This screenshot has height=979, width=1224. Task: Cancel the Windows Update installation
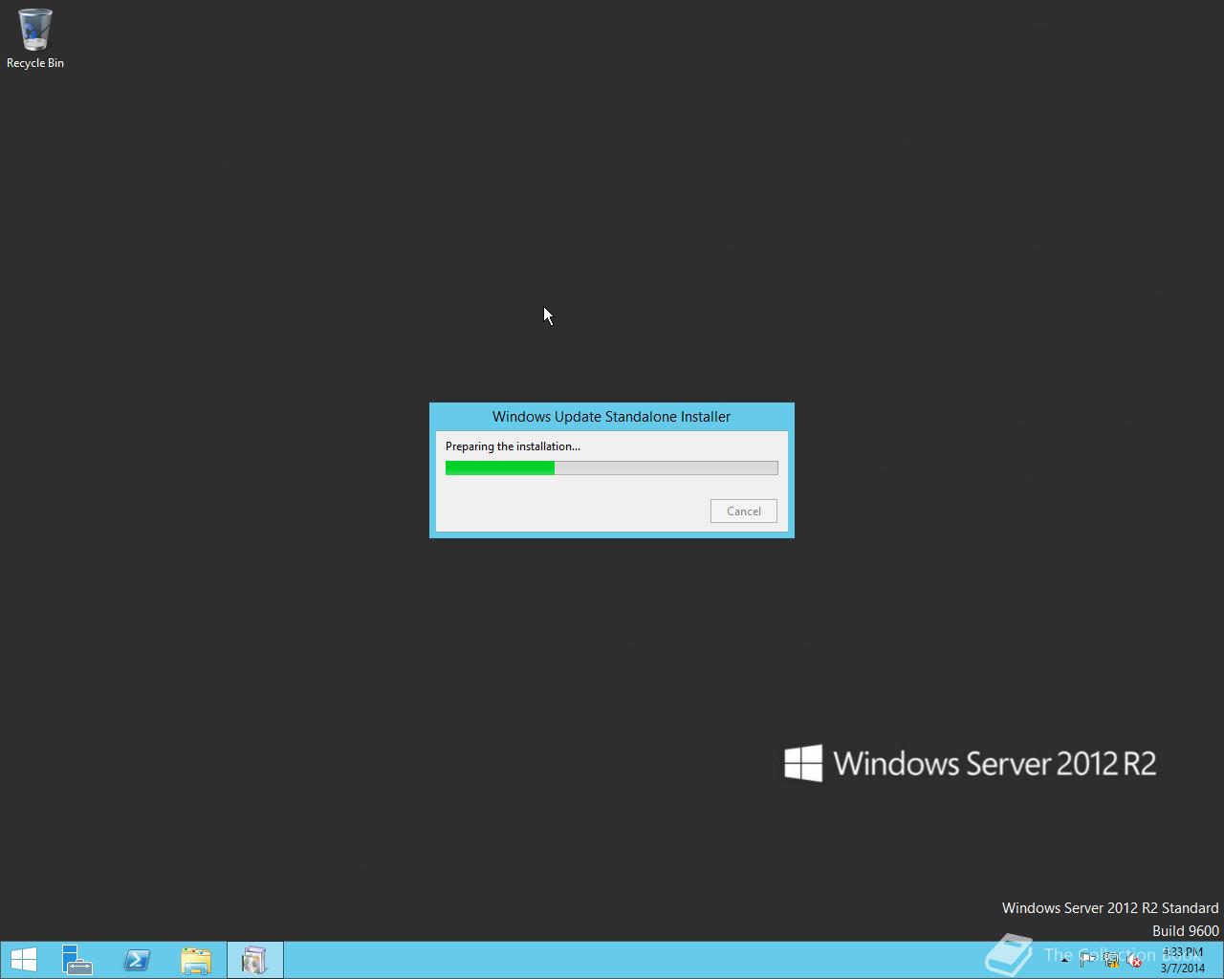pyautogui.click(x=743, y=511)
